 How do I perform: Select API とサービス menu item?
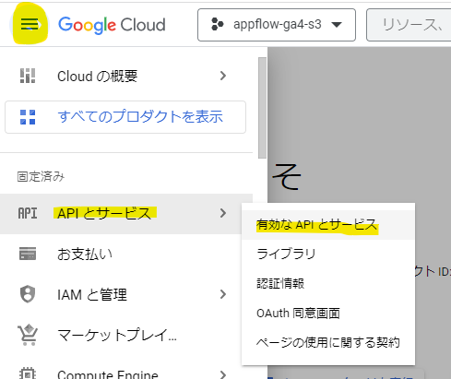point(126,214)
